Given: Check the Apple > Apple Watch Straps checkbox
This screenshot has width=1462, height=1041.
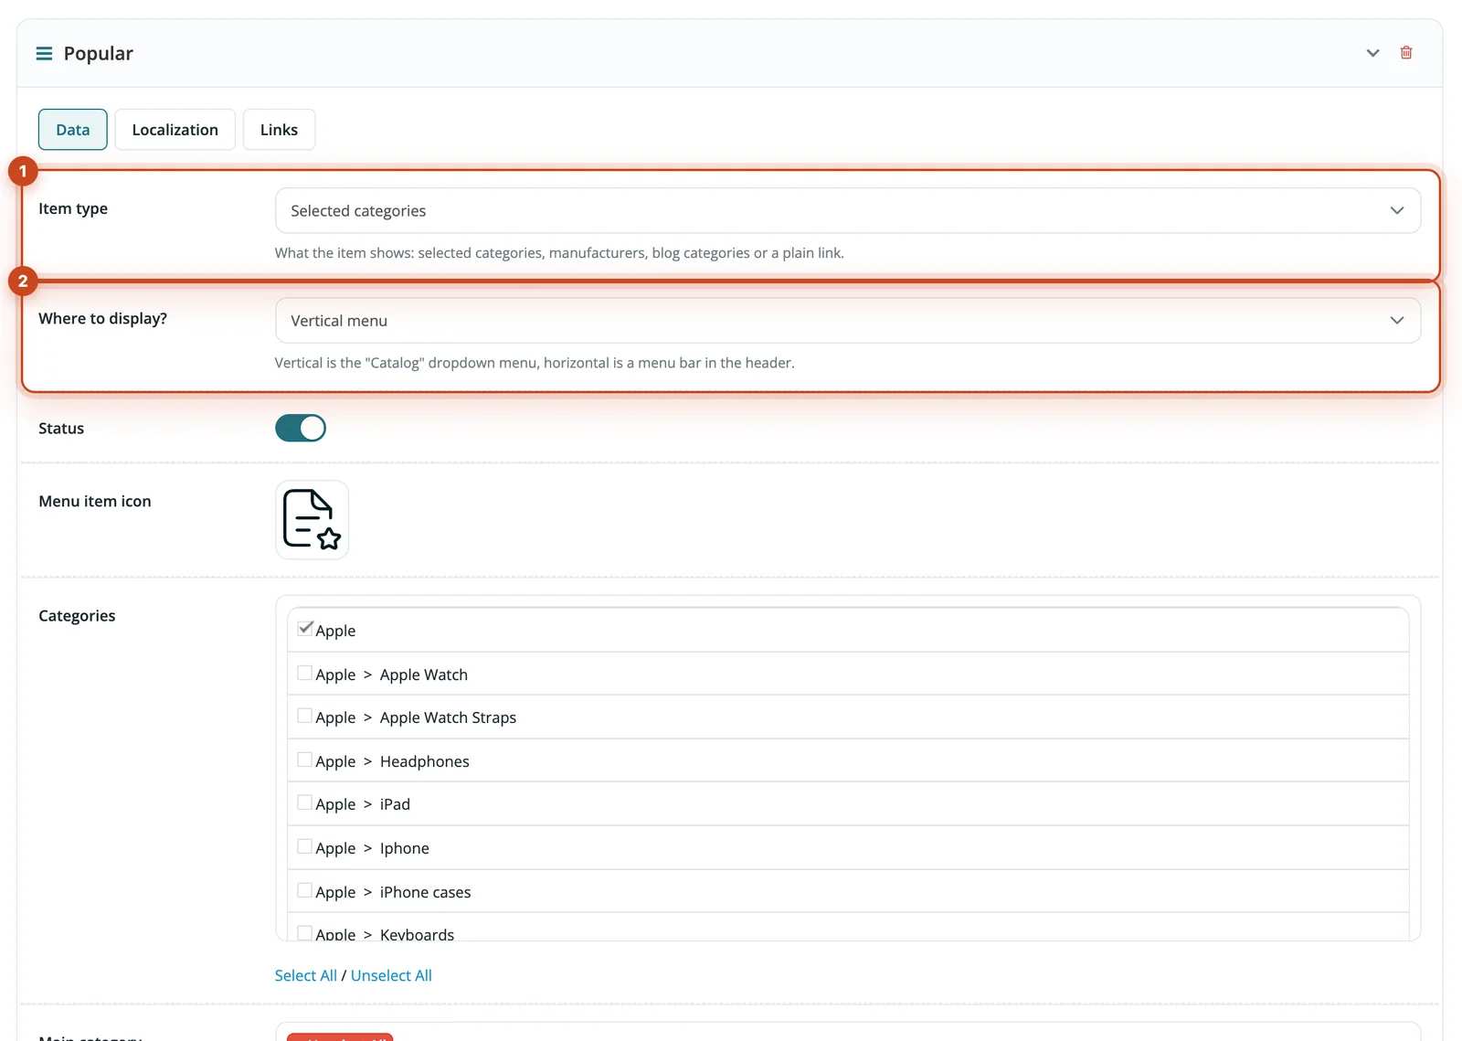Looking at the screenshot, I should (x=305, y=716).
